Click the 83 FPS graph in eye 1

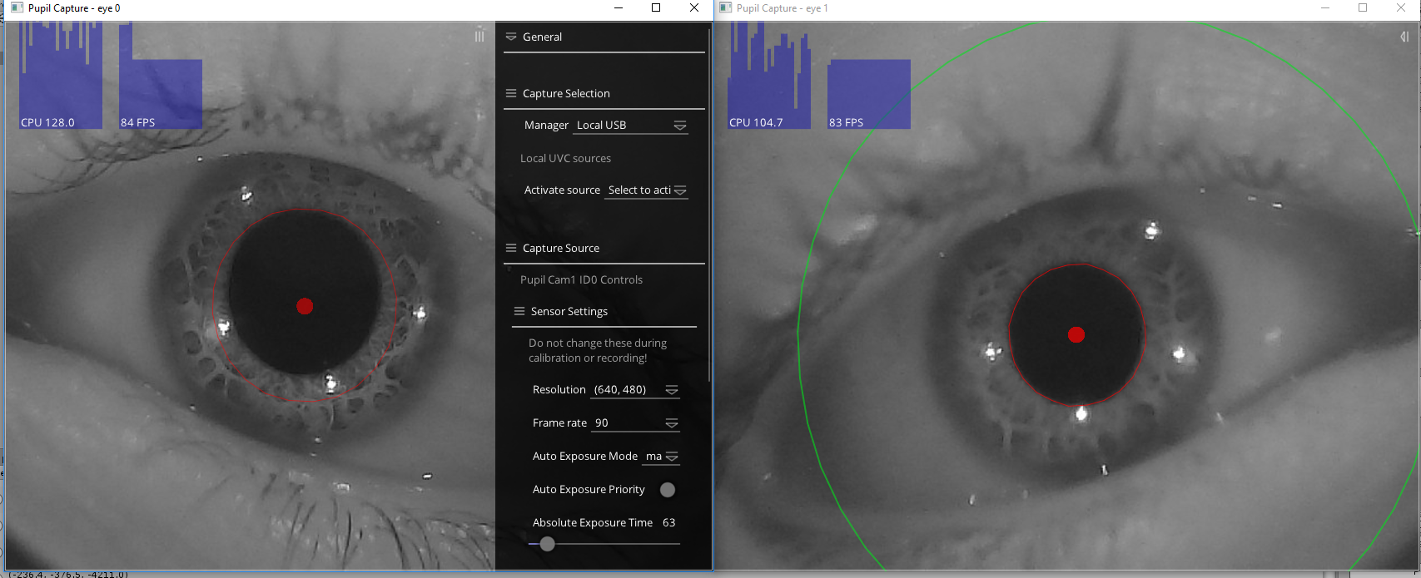click(869, 94)
